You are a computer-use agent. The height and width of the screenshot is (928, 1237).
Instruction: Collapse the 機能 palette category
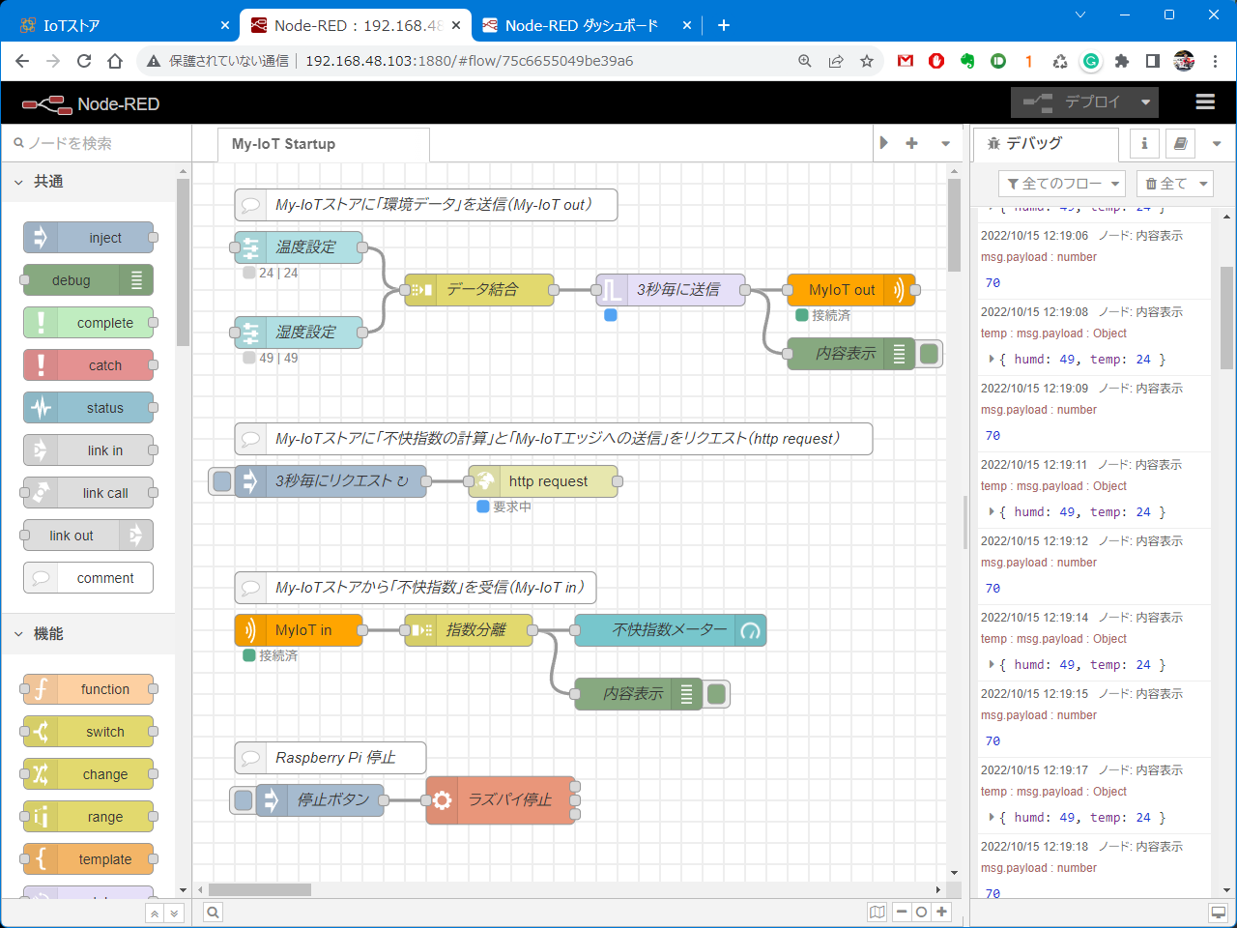point(88,634)
